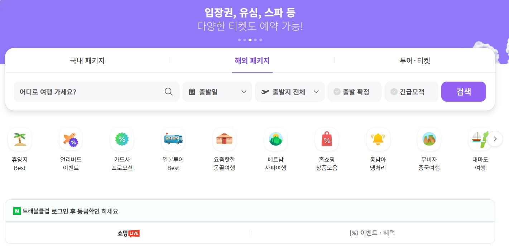Toggle the 긴급모객 filter on

pos(411,92)
